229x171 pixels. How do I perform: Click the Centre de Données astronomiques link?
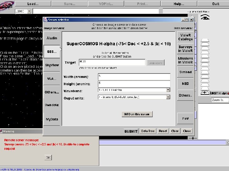click(x=52, y=169)
